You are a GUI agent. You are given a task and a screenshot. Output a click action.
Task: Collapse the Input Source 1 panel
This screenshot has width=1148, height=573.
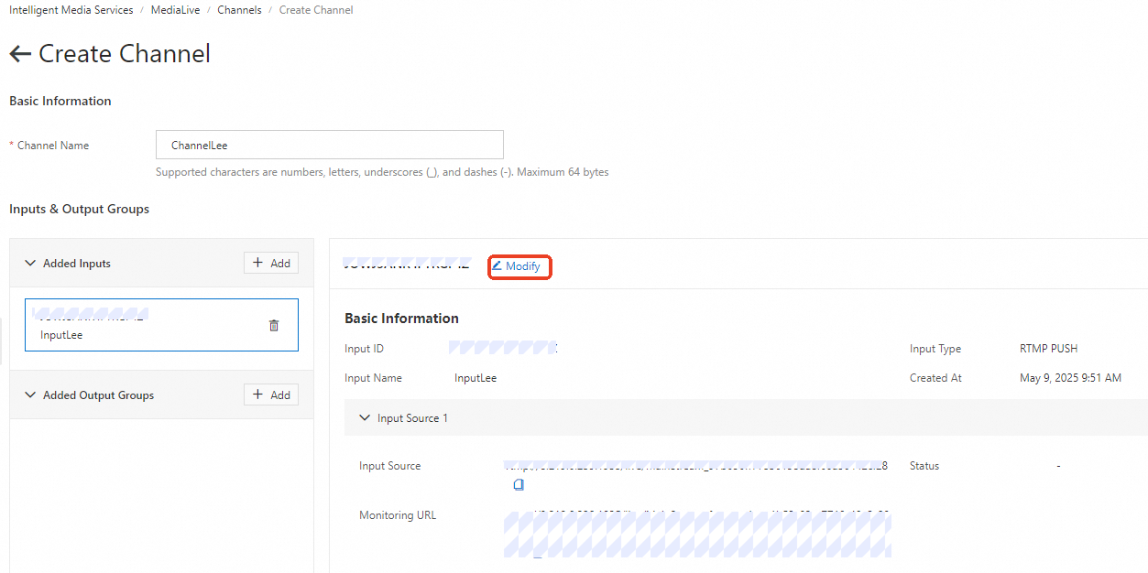pos(365,418)
